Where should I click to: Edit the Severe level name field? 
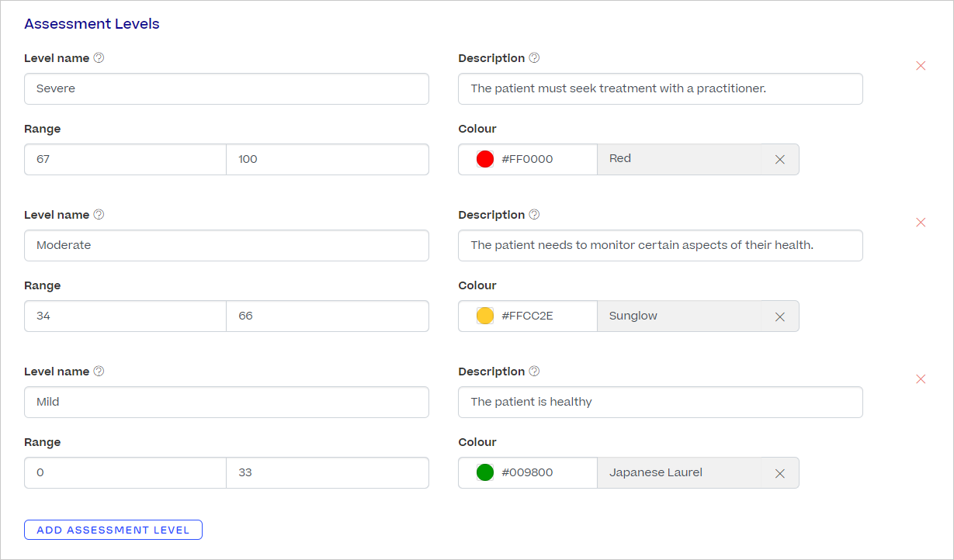click(x=227, y=88)
